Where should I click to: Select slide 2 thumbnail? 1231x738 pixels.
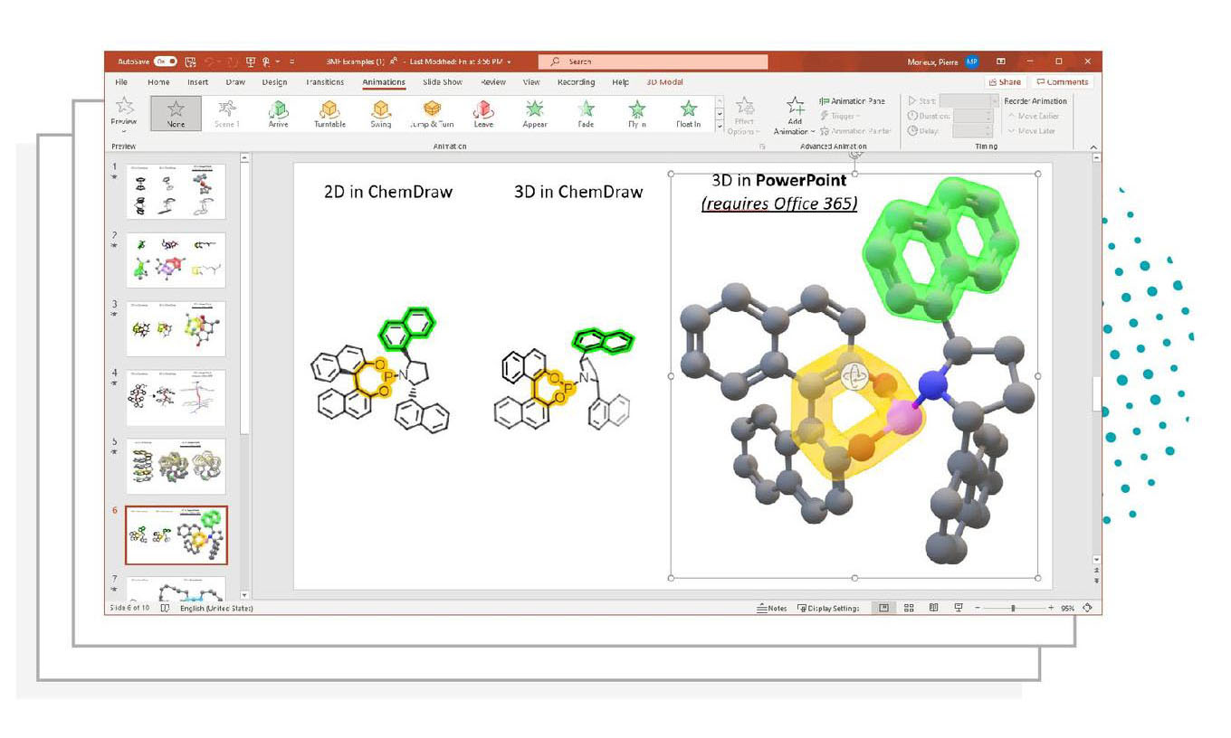click(177, 260)
